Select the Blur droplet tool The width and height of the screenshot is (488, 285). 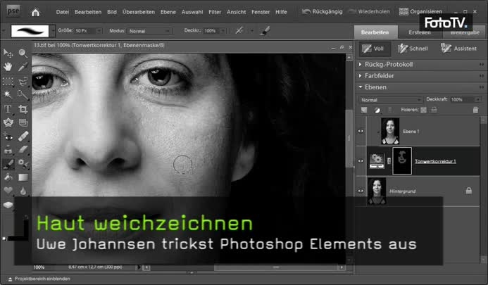(23, 191)
